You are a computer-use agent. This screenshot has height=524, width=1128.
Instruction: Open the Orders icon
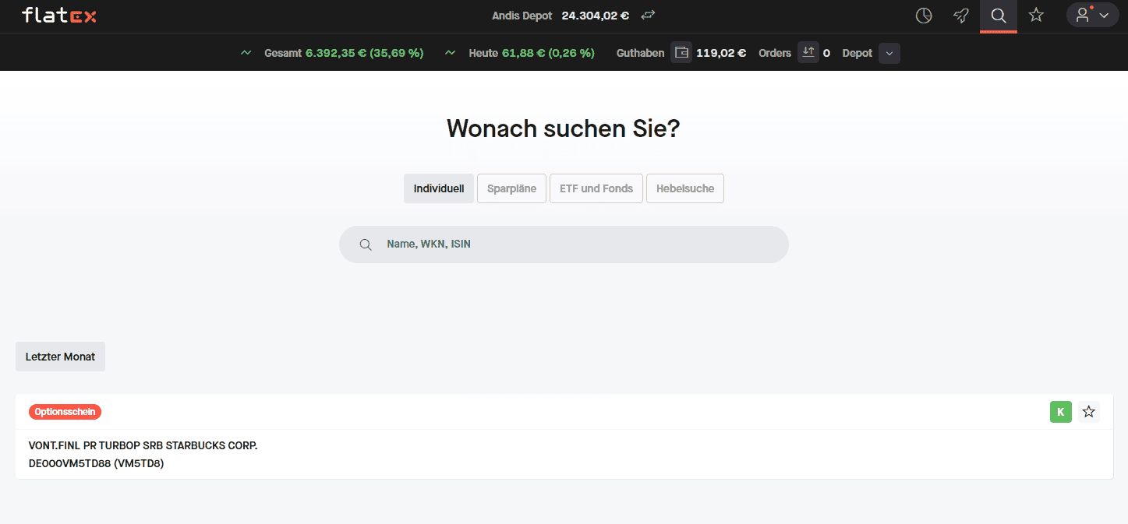808,53
